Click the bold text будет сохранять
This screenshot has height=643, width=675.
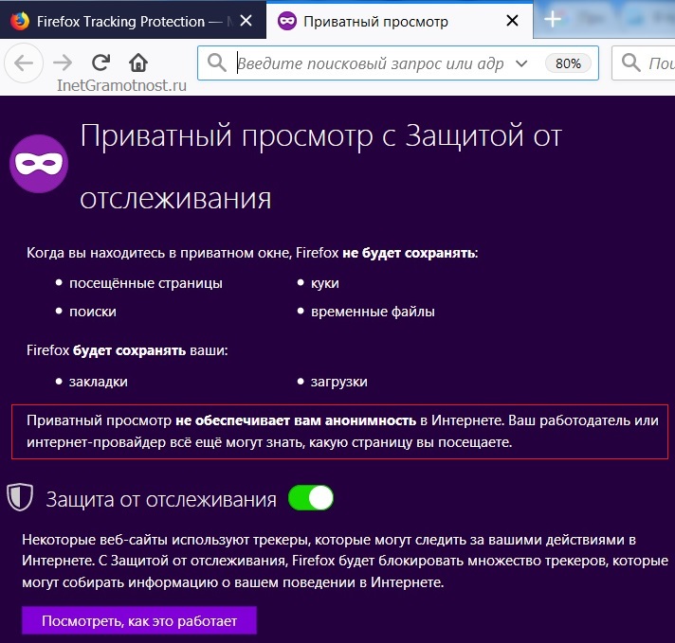tap(129, 350)
